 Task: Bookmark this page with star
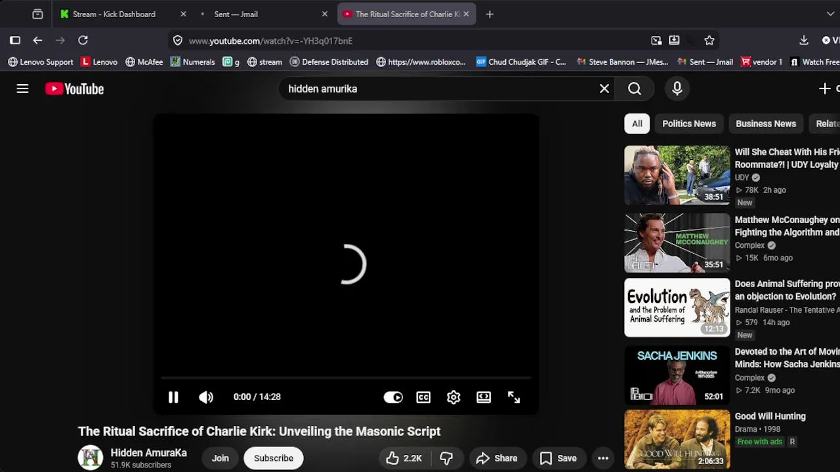tap(709, 41)
